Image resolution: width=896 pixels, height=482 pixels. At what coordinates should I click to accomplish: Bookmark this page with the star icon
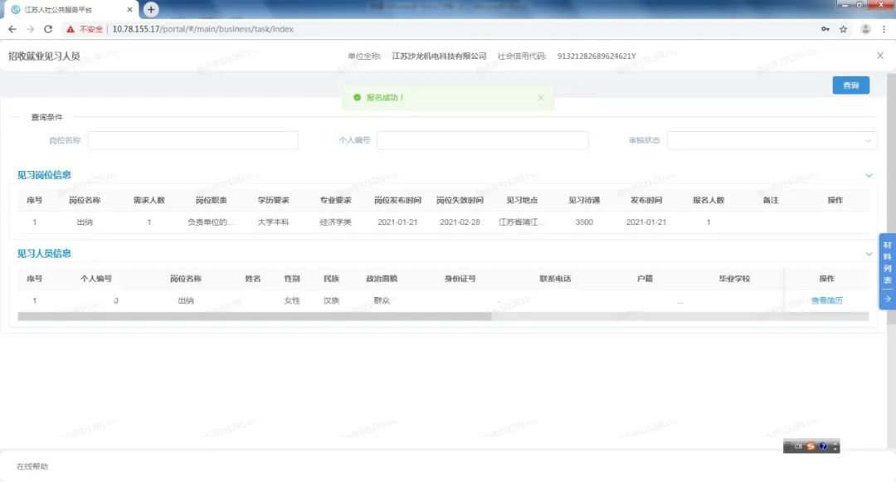click(844, 29)
